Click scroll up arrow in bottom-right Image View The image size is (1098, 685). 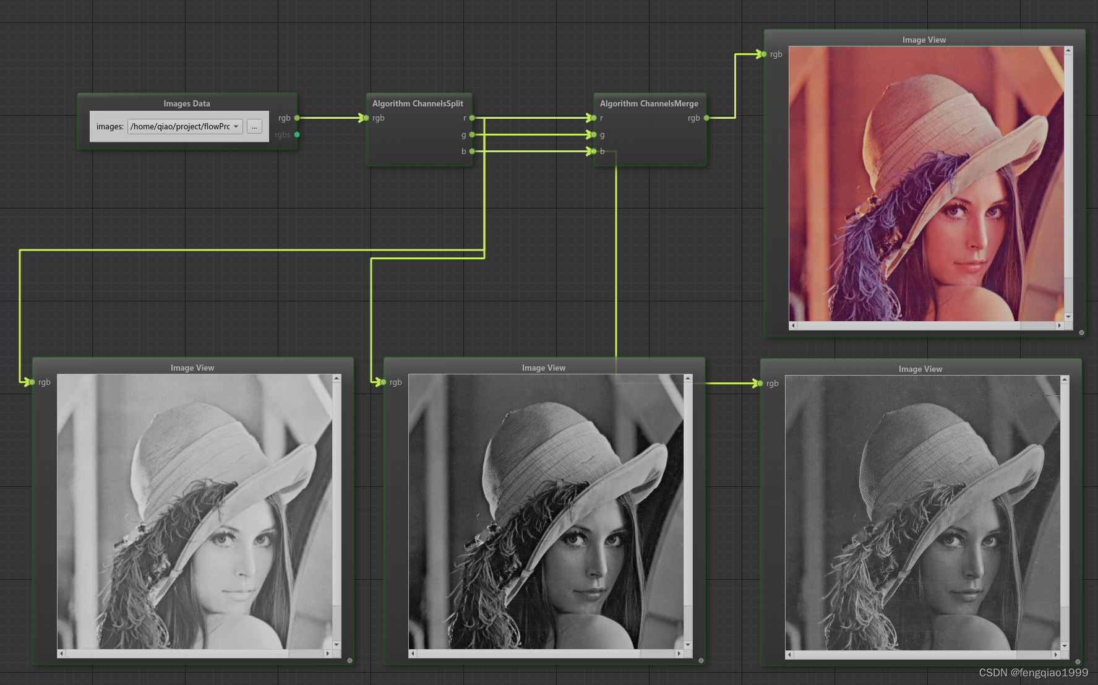tap(1065, 379)
